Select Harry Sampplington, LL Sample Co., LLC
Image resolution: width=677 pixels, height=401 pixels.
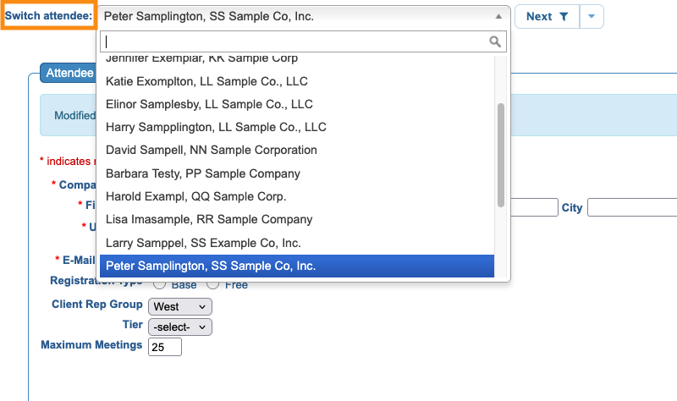pos(216,128)
